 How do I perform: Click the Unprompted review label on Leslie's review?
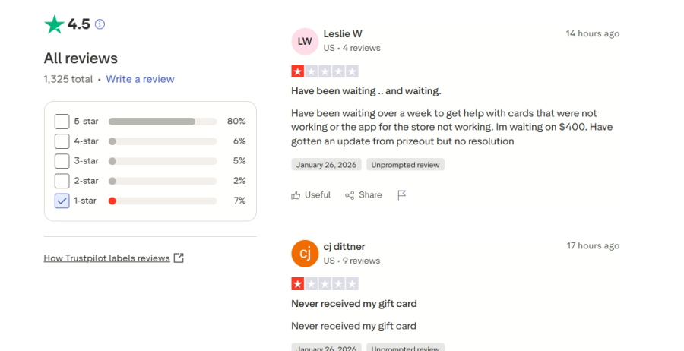tap(405, 165)
